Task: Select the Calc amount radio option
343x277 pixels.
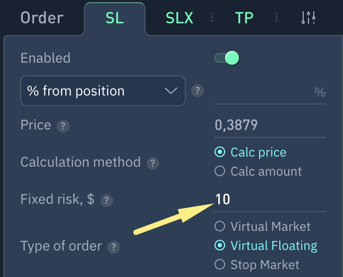Action: [x=219, y=171]
